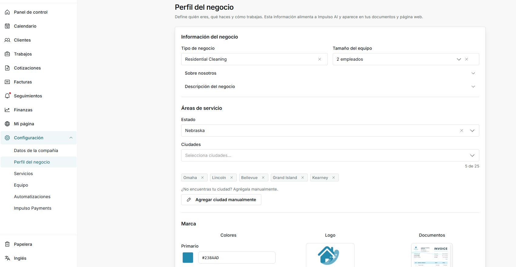Viewport: 516px width, 267px height.
Task: Click Agregar ciudad manualmente button
Action: click(221, 200)
